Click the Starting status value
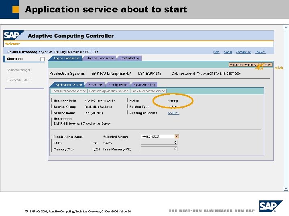The width and height of the screenshot is (289, 216). point(173,101)
